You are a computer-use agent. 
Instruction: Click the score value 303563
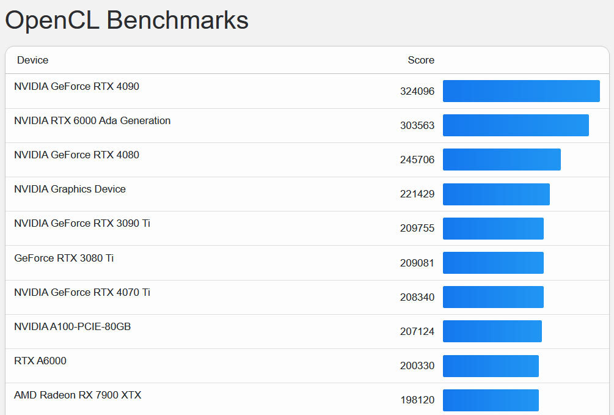tap(417, 126)
